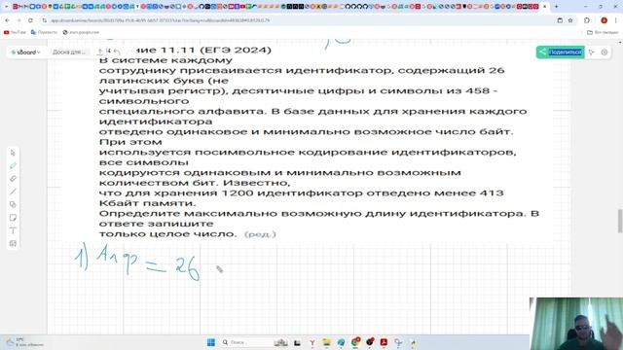Click the green Поделиться share button

[x=561, y=52]
